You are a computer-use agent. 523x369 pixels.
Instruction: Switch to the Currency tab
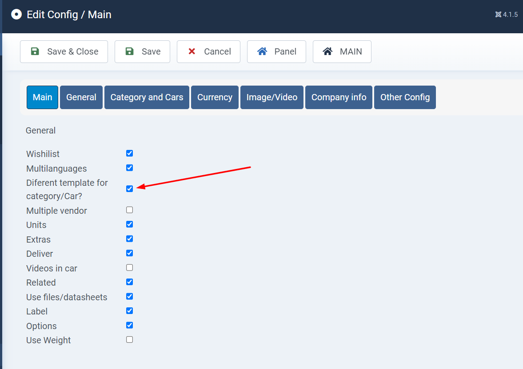(215, 97)
